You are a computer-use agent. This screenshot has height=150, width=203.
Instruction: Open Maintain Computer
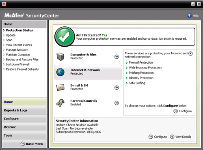(x=18, y=55)
